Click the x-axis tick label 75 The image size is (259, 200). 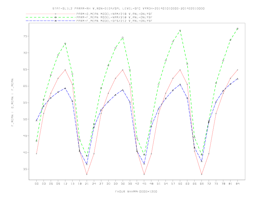216,184
